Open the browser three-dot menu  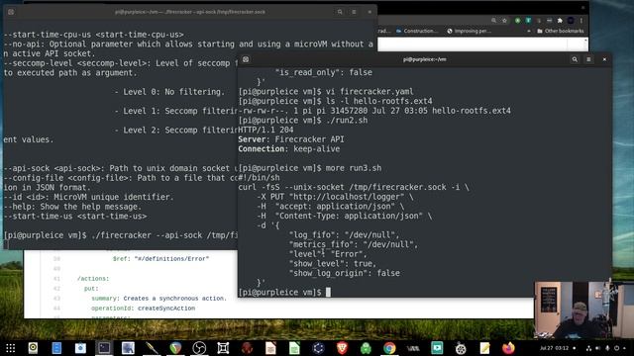pos(581,20)
